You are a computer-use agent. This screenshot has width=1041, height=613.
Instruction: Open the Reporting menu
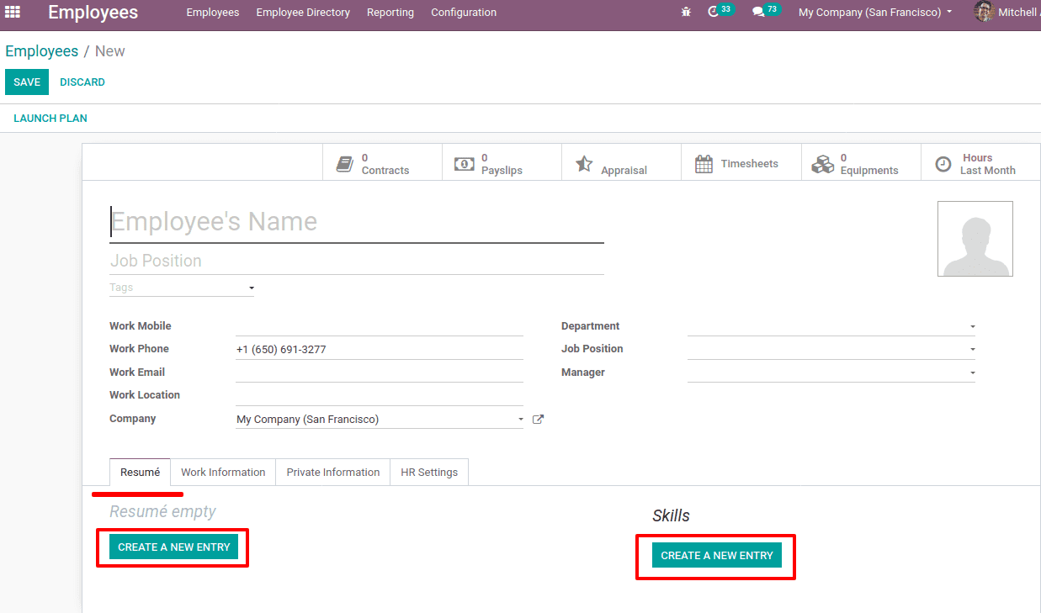(390, 12)
